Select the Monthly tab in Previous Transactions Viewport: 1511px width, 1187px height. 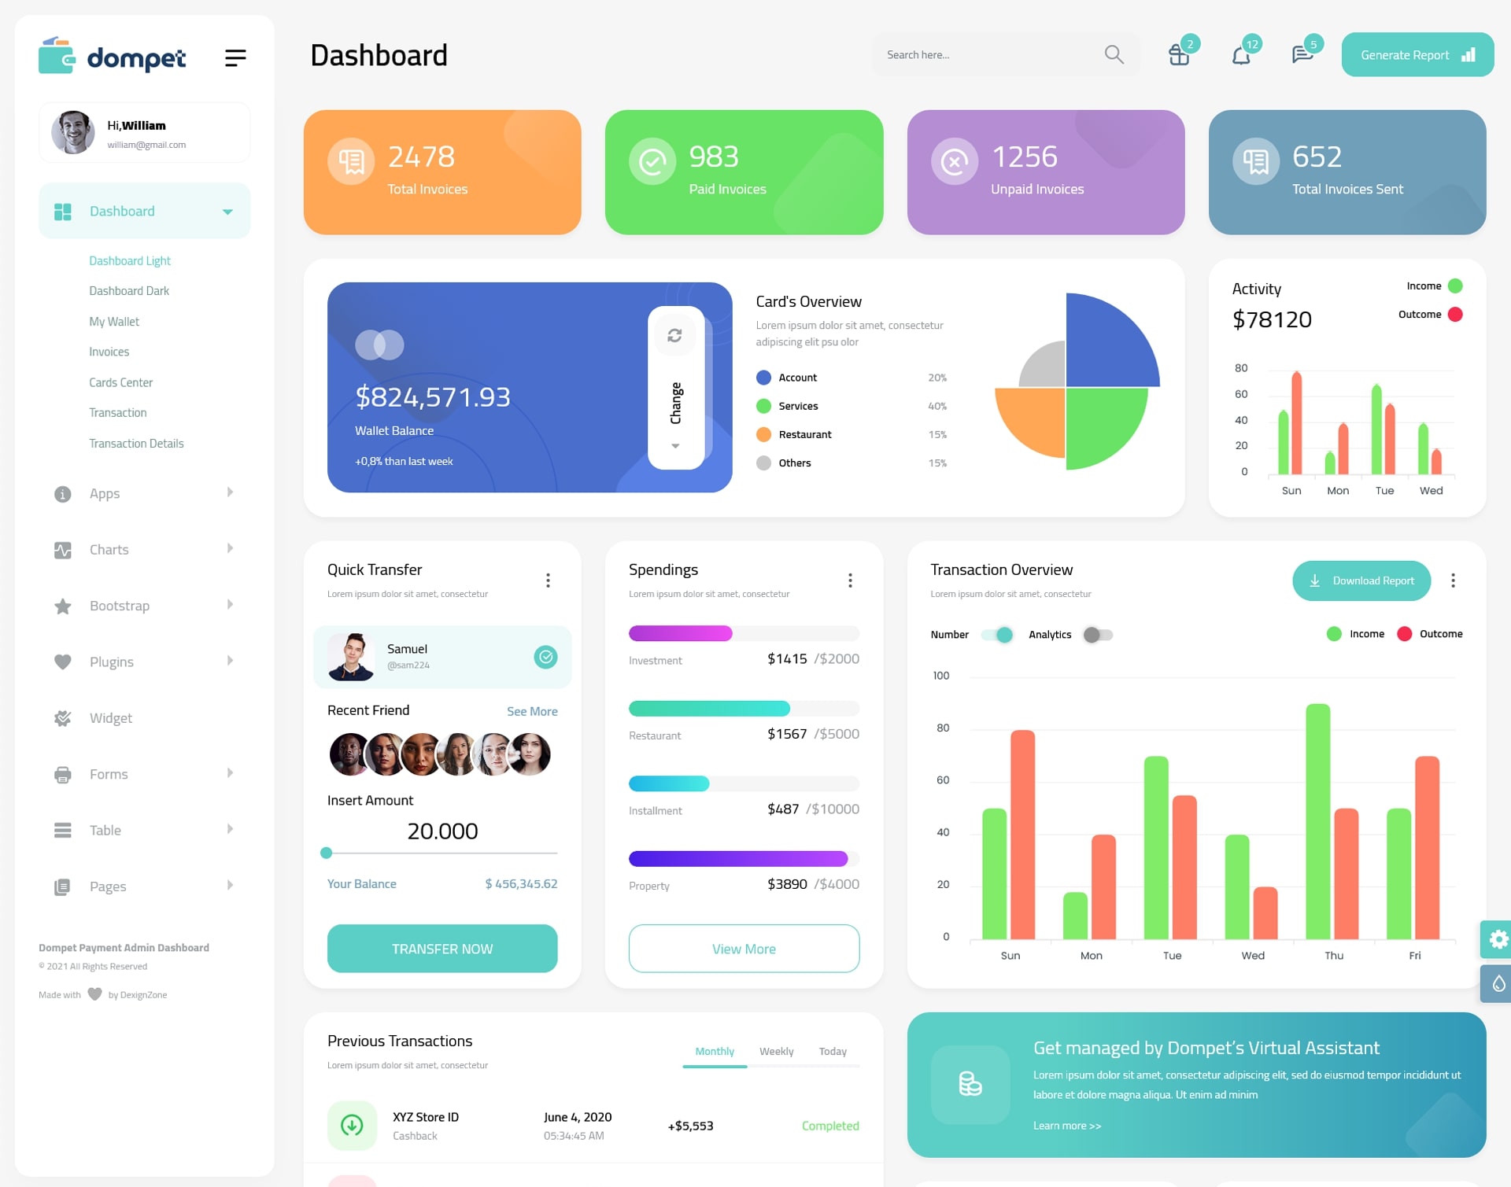[714, 1049]
